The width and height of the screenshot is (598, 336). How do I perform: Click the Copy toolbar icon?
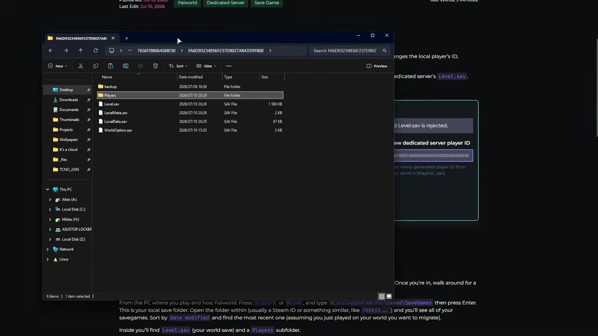tap(95, 66)
